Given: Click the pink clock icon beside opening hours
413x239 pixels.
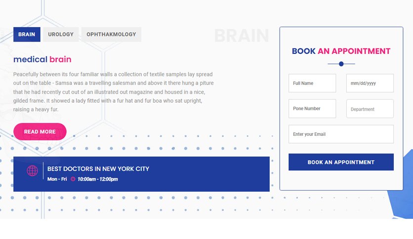Looking at the screenshot, I should pyautogui.click(x=73, y=179).
